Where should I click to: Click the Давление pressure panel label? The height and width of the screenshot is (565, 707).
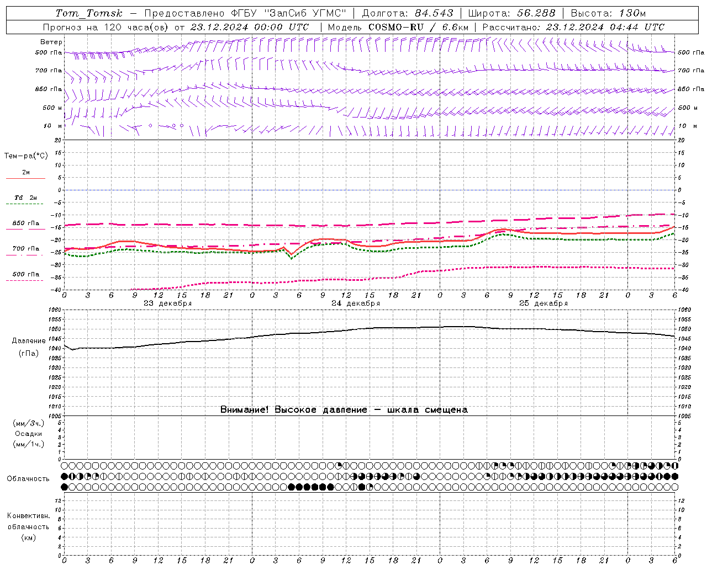[x=29, y=341]
